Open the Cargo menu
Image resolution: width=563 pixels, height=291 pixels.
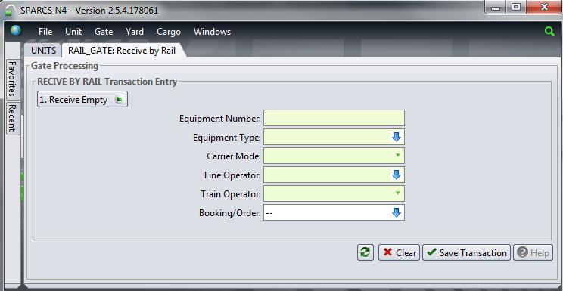point(169,32)
